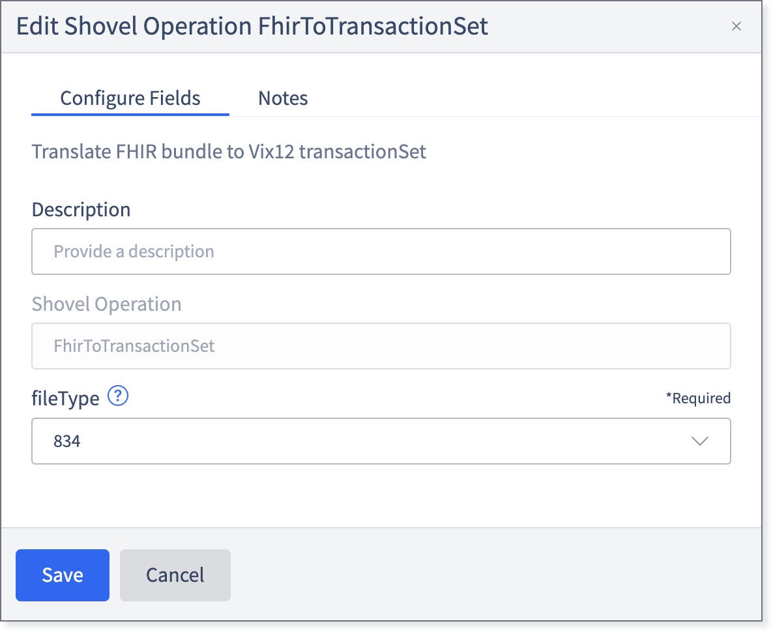Click the chevron on the fileType selector
This screenshot has height=632, width=773.
click(x=699, y=441)
